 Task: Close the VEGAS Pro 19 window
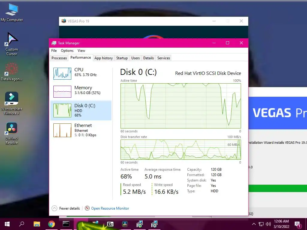coord(241,21)
